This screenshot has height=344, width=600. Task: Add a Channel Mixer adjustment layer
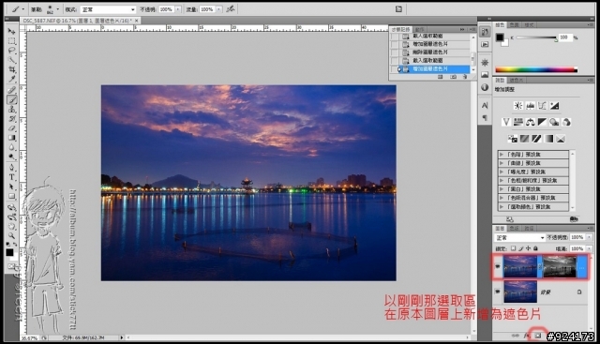tap(566, 122)
